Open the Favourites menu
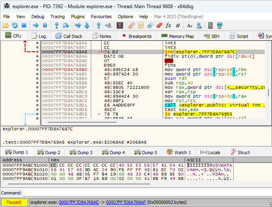Screen dimensions: 272x207 pyautogui.click(x=101, y=17)
